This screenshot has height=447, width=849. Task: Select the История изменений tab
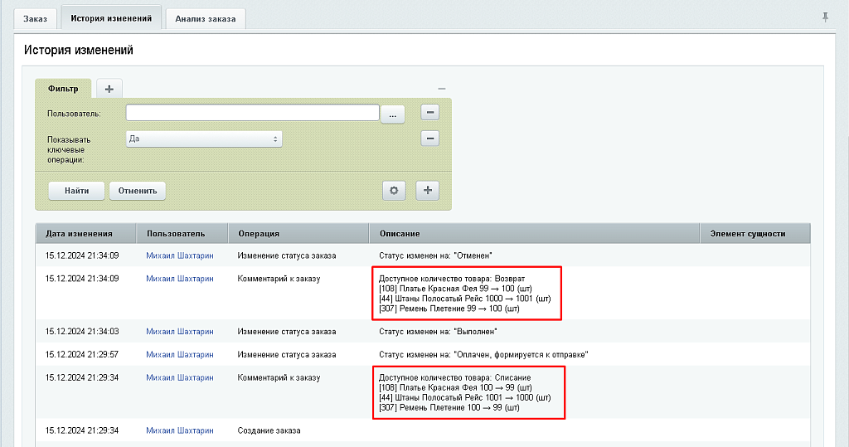111,18
